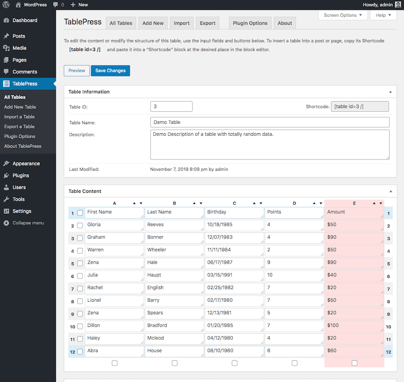This screenshot has height=382, width=404.
Task: Open the Plugin Options tab
Action: point(250,23)
